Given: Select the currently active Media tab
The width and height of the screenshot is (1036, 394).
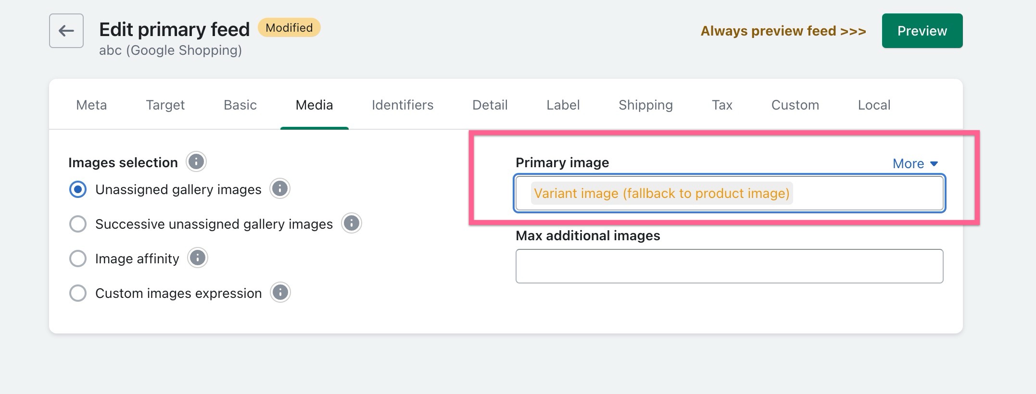Looking at the screenshot, I should (x=314, y=105).
